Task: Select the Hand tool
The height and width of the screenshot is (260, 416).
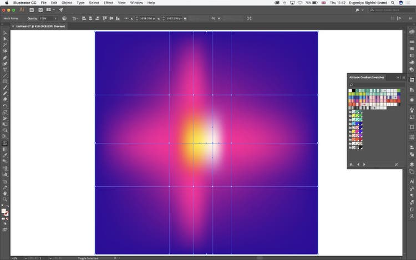Action: pyautogui.click(x=5, y=193)
